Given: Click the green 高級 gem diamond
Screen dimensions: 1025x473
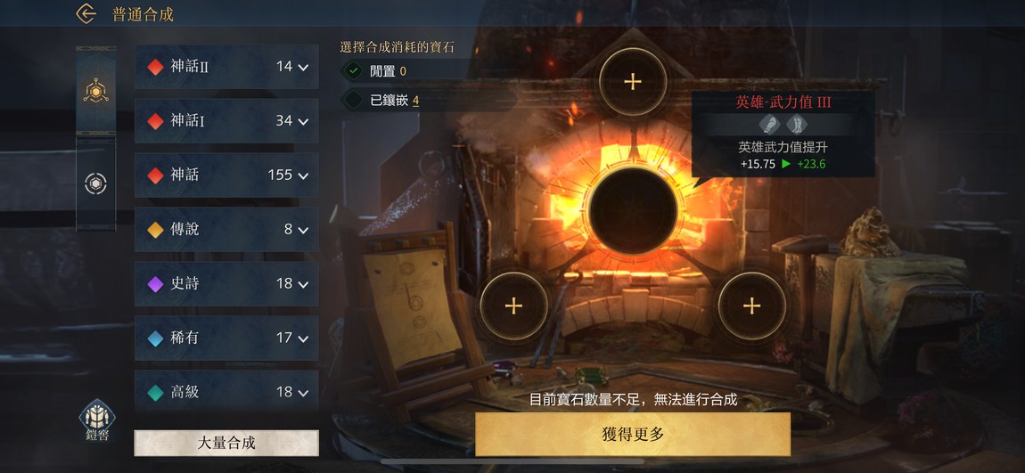Looking at the screenshot, I should (x=156, y=393).
